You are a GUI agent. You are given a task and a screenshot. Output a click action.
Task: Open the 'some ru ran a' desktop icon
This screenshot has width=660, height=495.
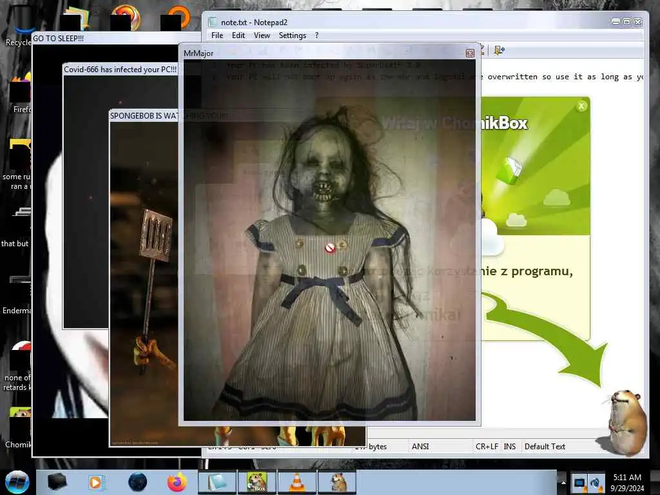(17, 164)
